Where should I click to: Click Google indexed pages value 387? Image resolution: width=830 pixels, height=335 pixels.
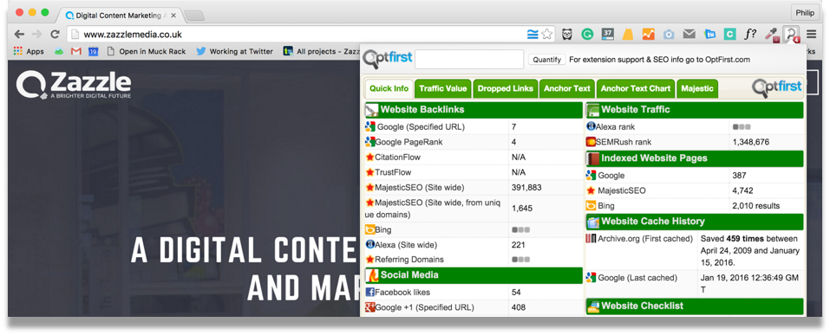pyautogui.click(x=739, y=176)
